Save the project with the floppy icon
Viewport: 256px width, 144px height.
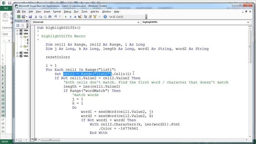click(x=30, y=17)
